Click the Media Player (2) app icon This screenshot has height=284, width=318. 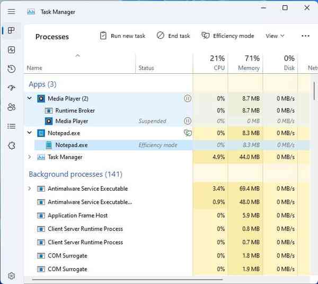[41, 99]
